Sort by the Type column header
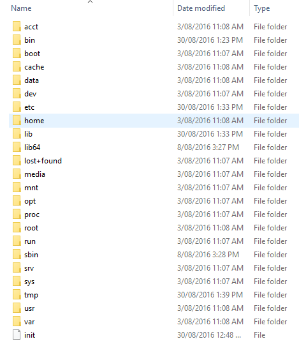299x346 pixels. 262,8
